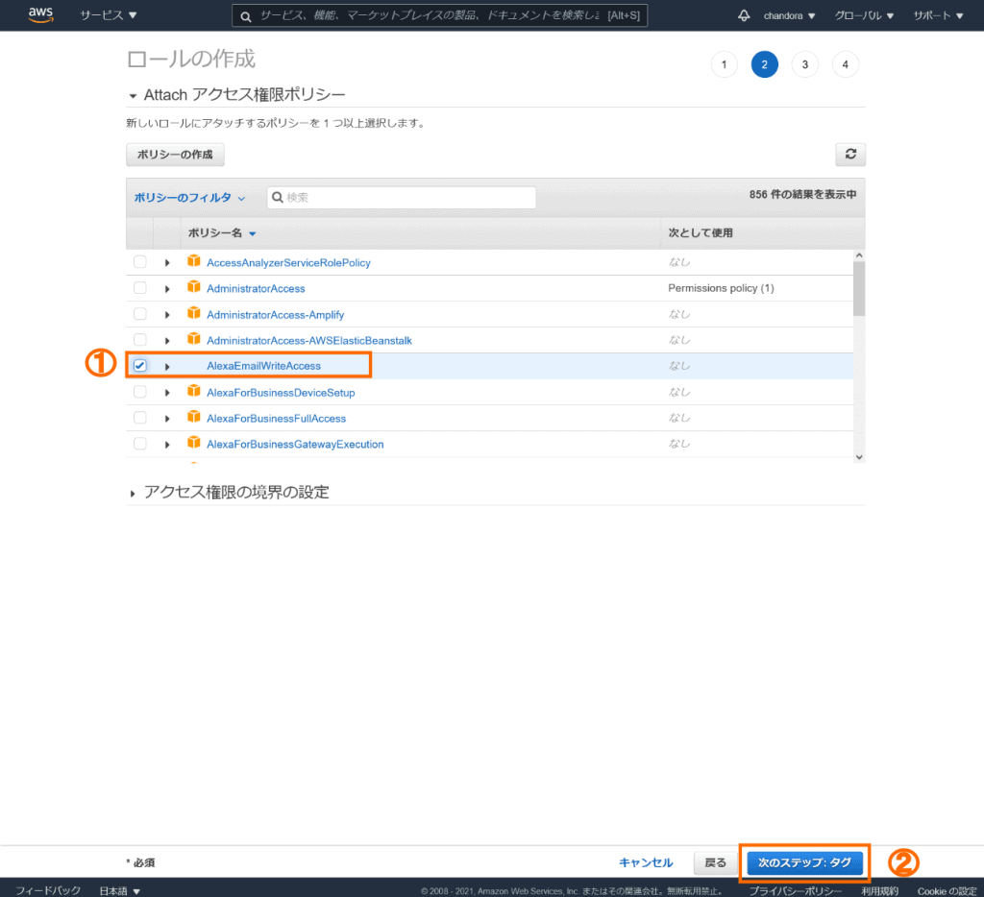Open the AlexaEmailWriteAccess policy link

click(x=263, y=366)
